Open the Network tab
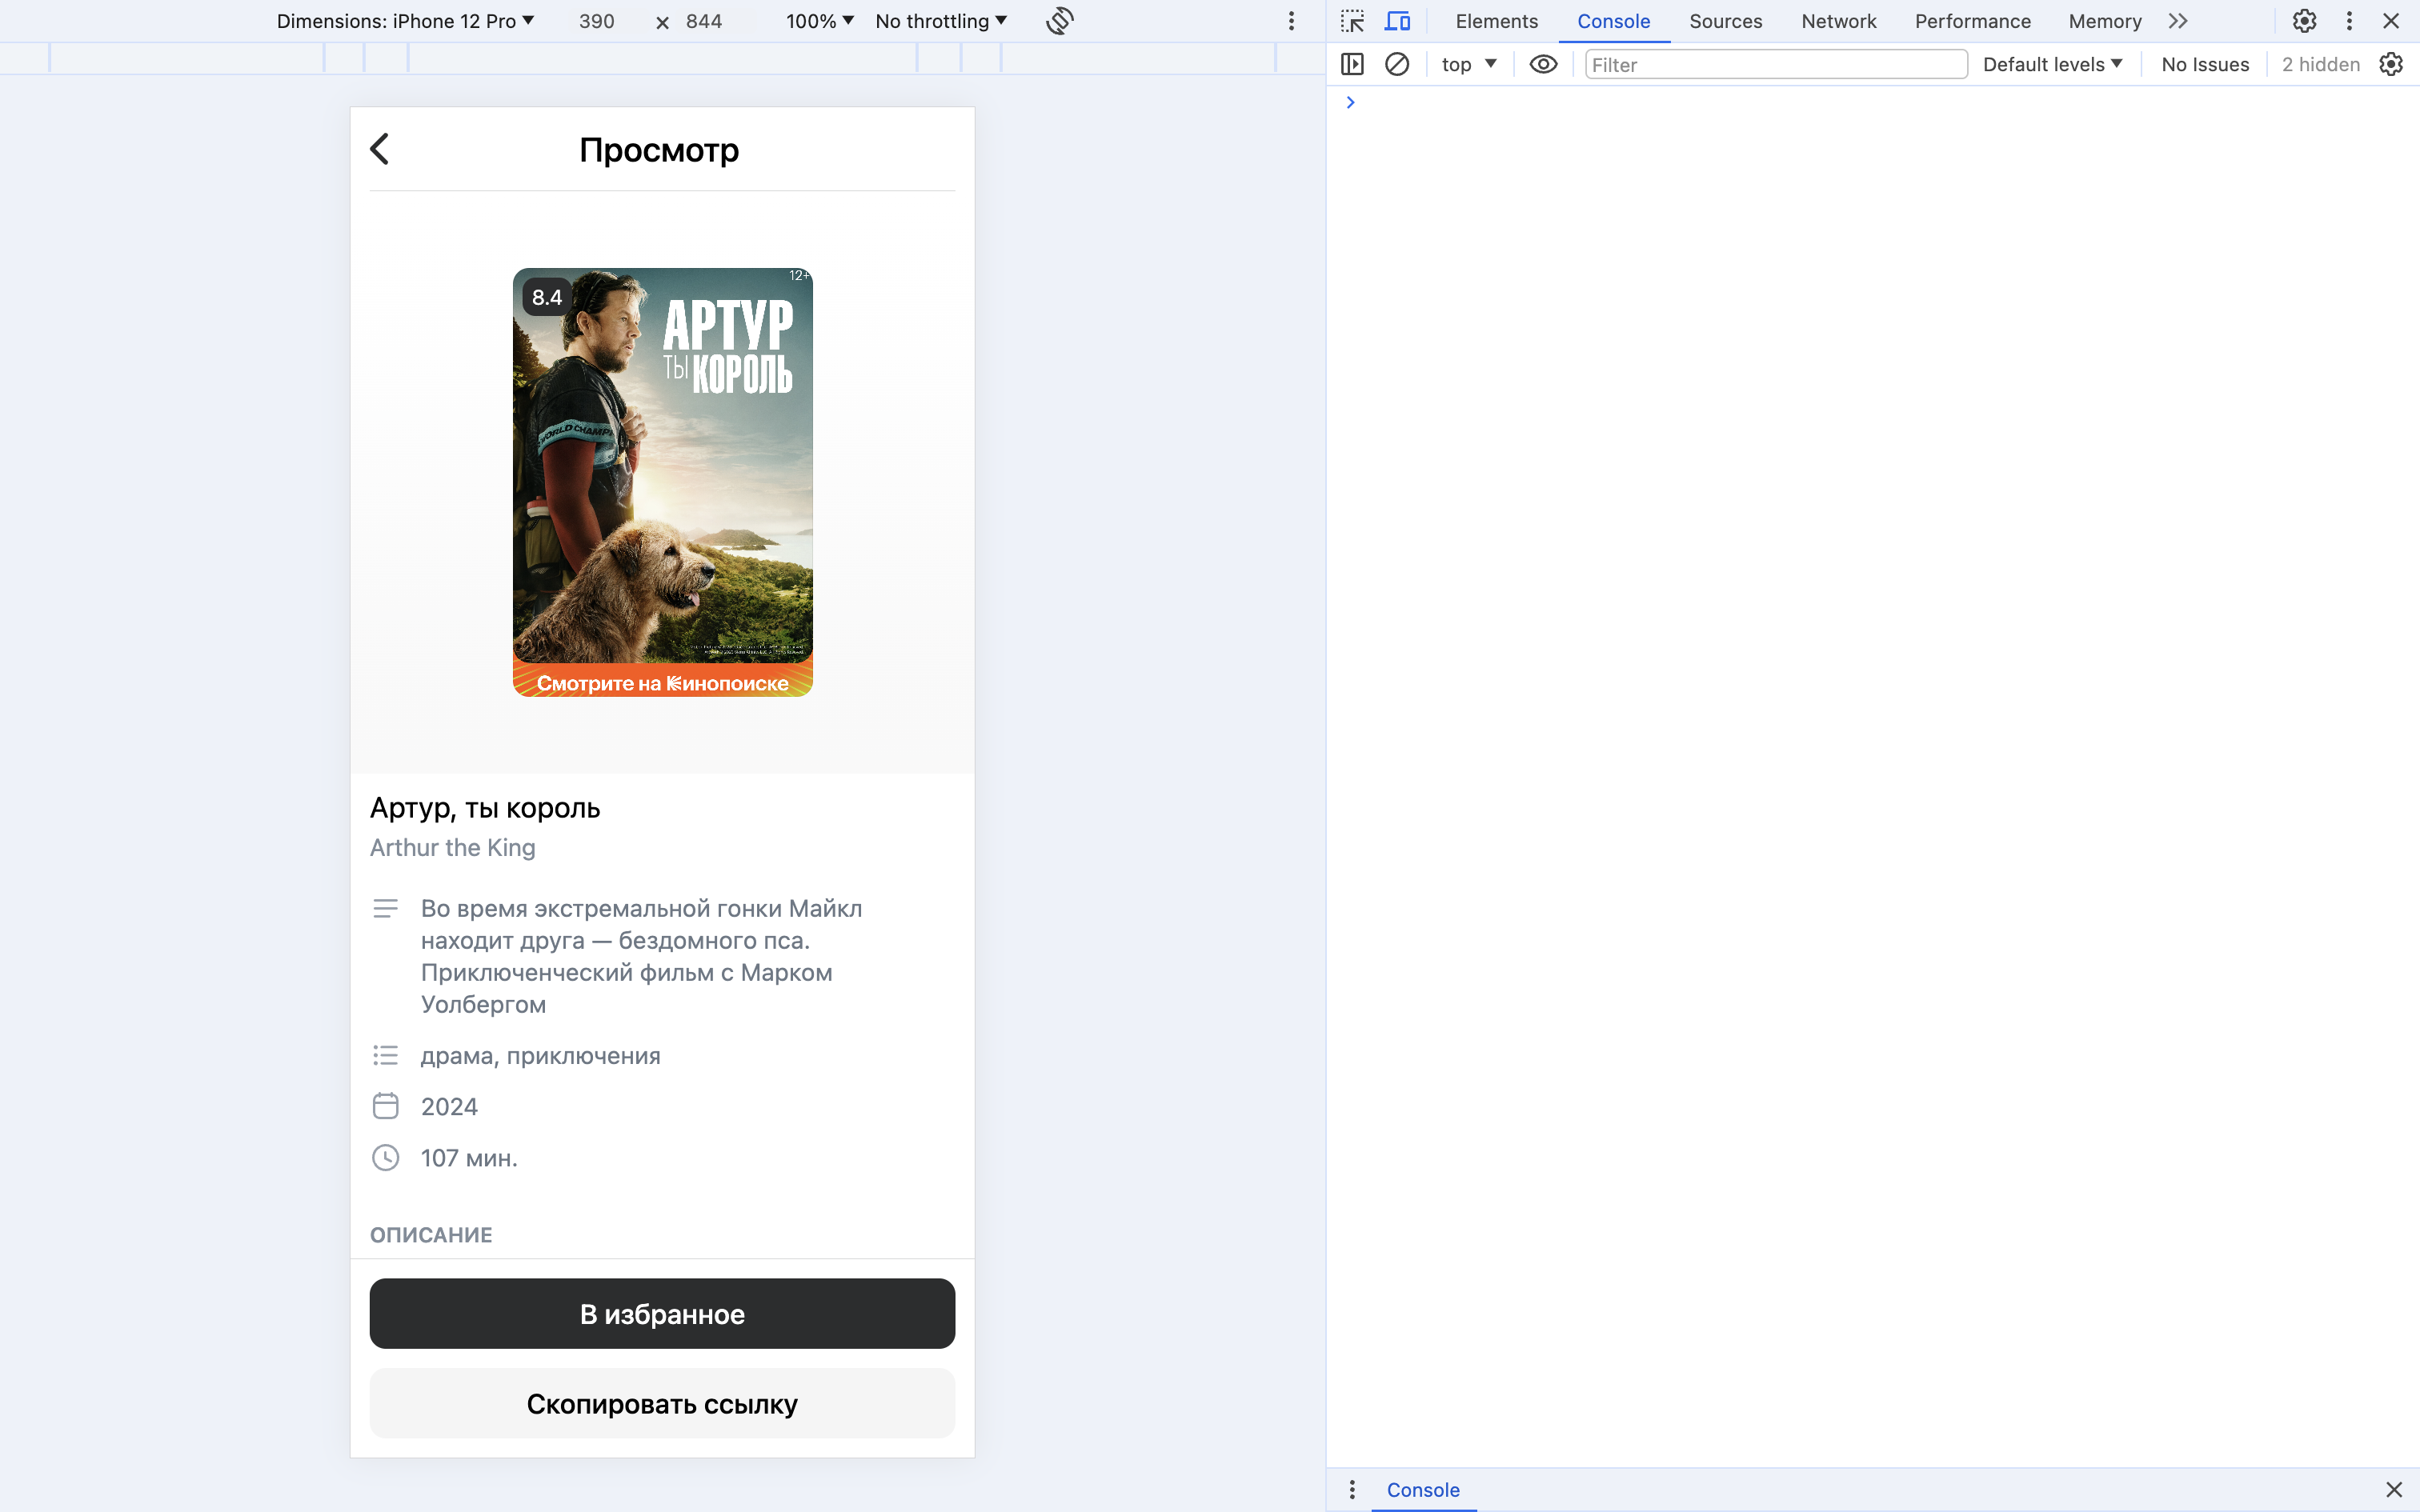This screenshot has width=2420, height=1512. 1838,21
